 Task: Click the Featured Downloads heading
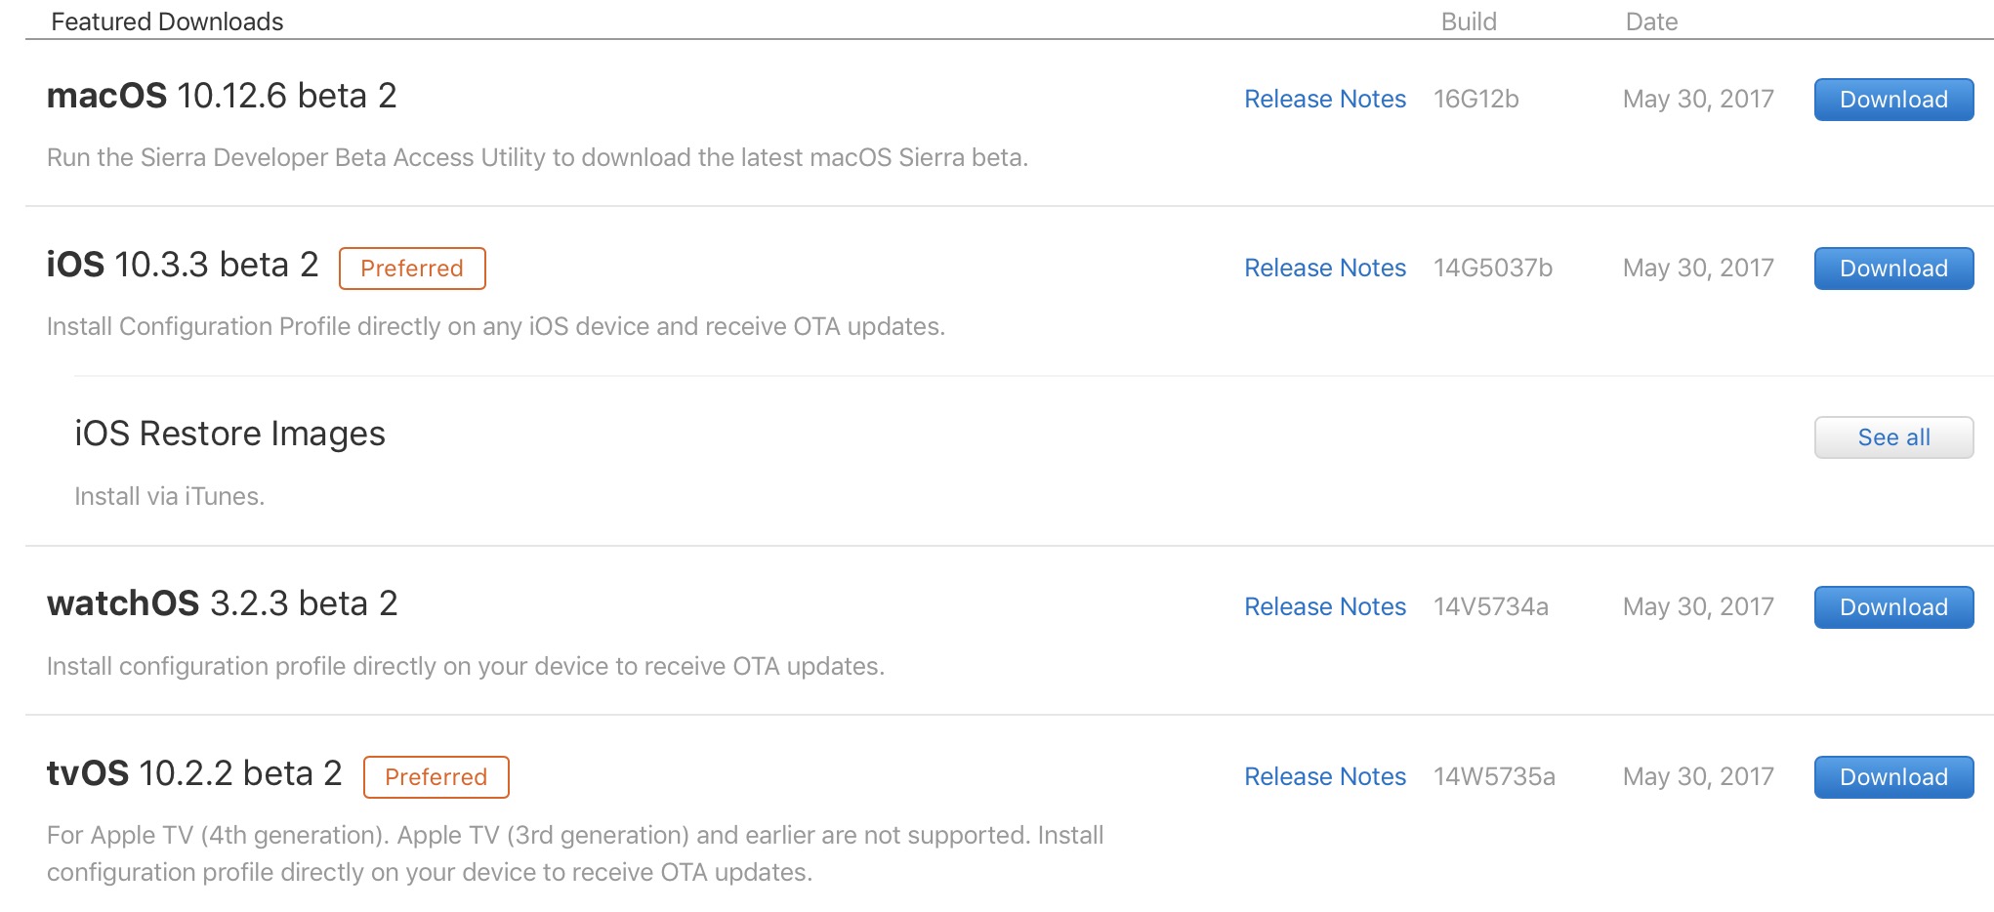tap(168, 21)
